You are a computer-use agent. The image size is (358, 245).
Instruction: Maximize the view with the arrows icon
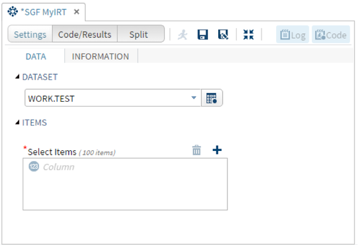click(248, 35)
